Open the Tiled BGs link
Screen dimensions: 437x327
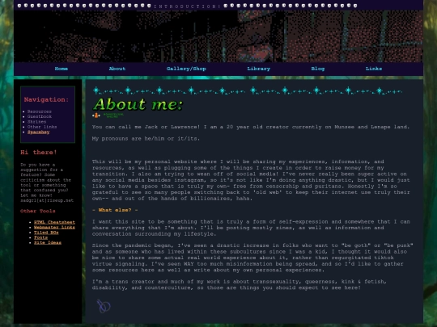tap(46, 233)
